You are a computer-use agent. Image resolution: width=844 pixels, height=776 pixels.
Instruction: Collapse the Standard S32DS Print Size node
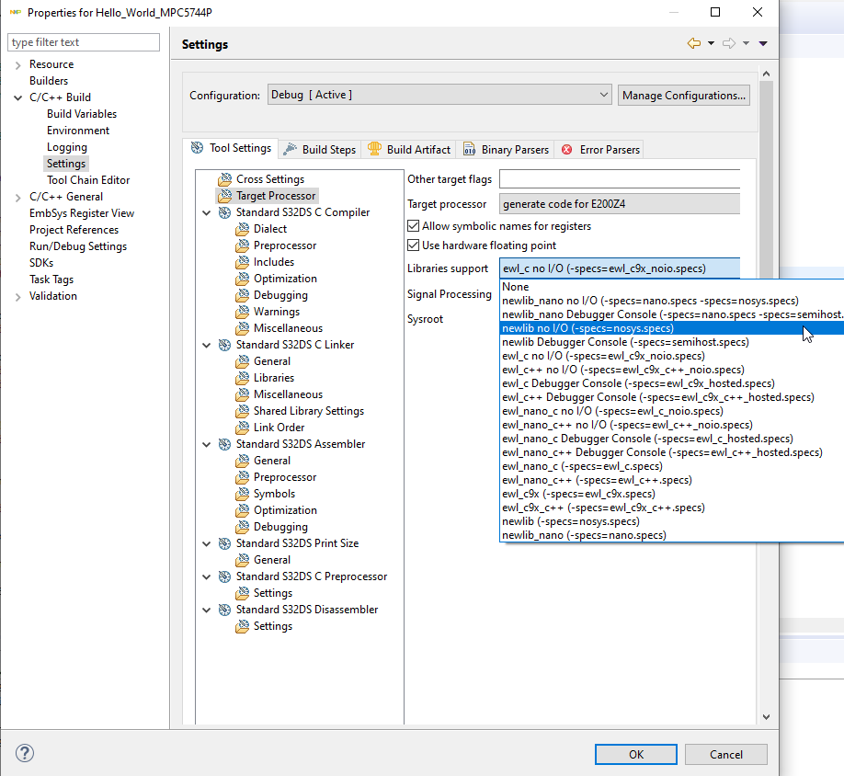(x=207, y=544)
